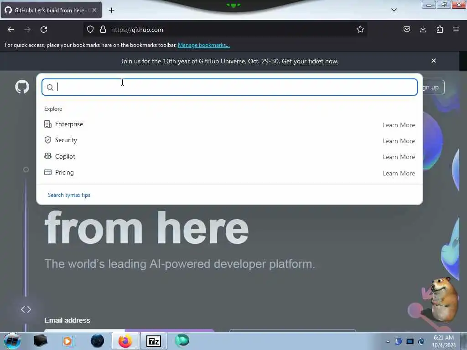Click the taskbar clock showing 6:21 AM
The height and width of the screenshot is (350, 467).
click(x=444, y=341)
